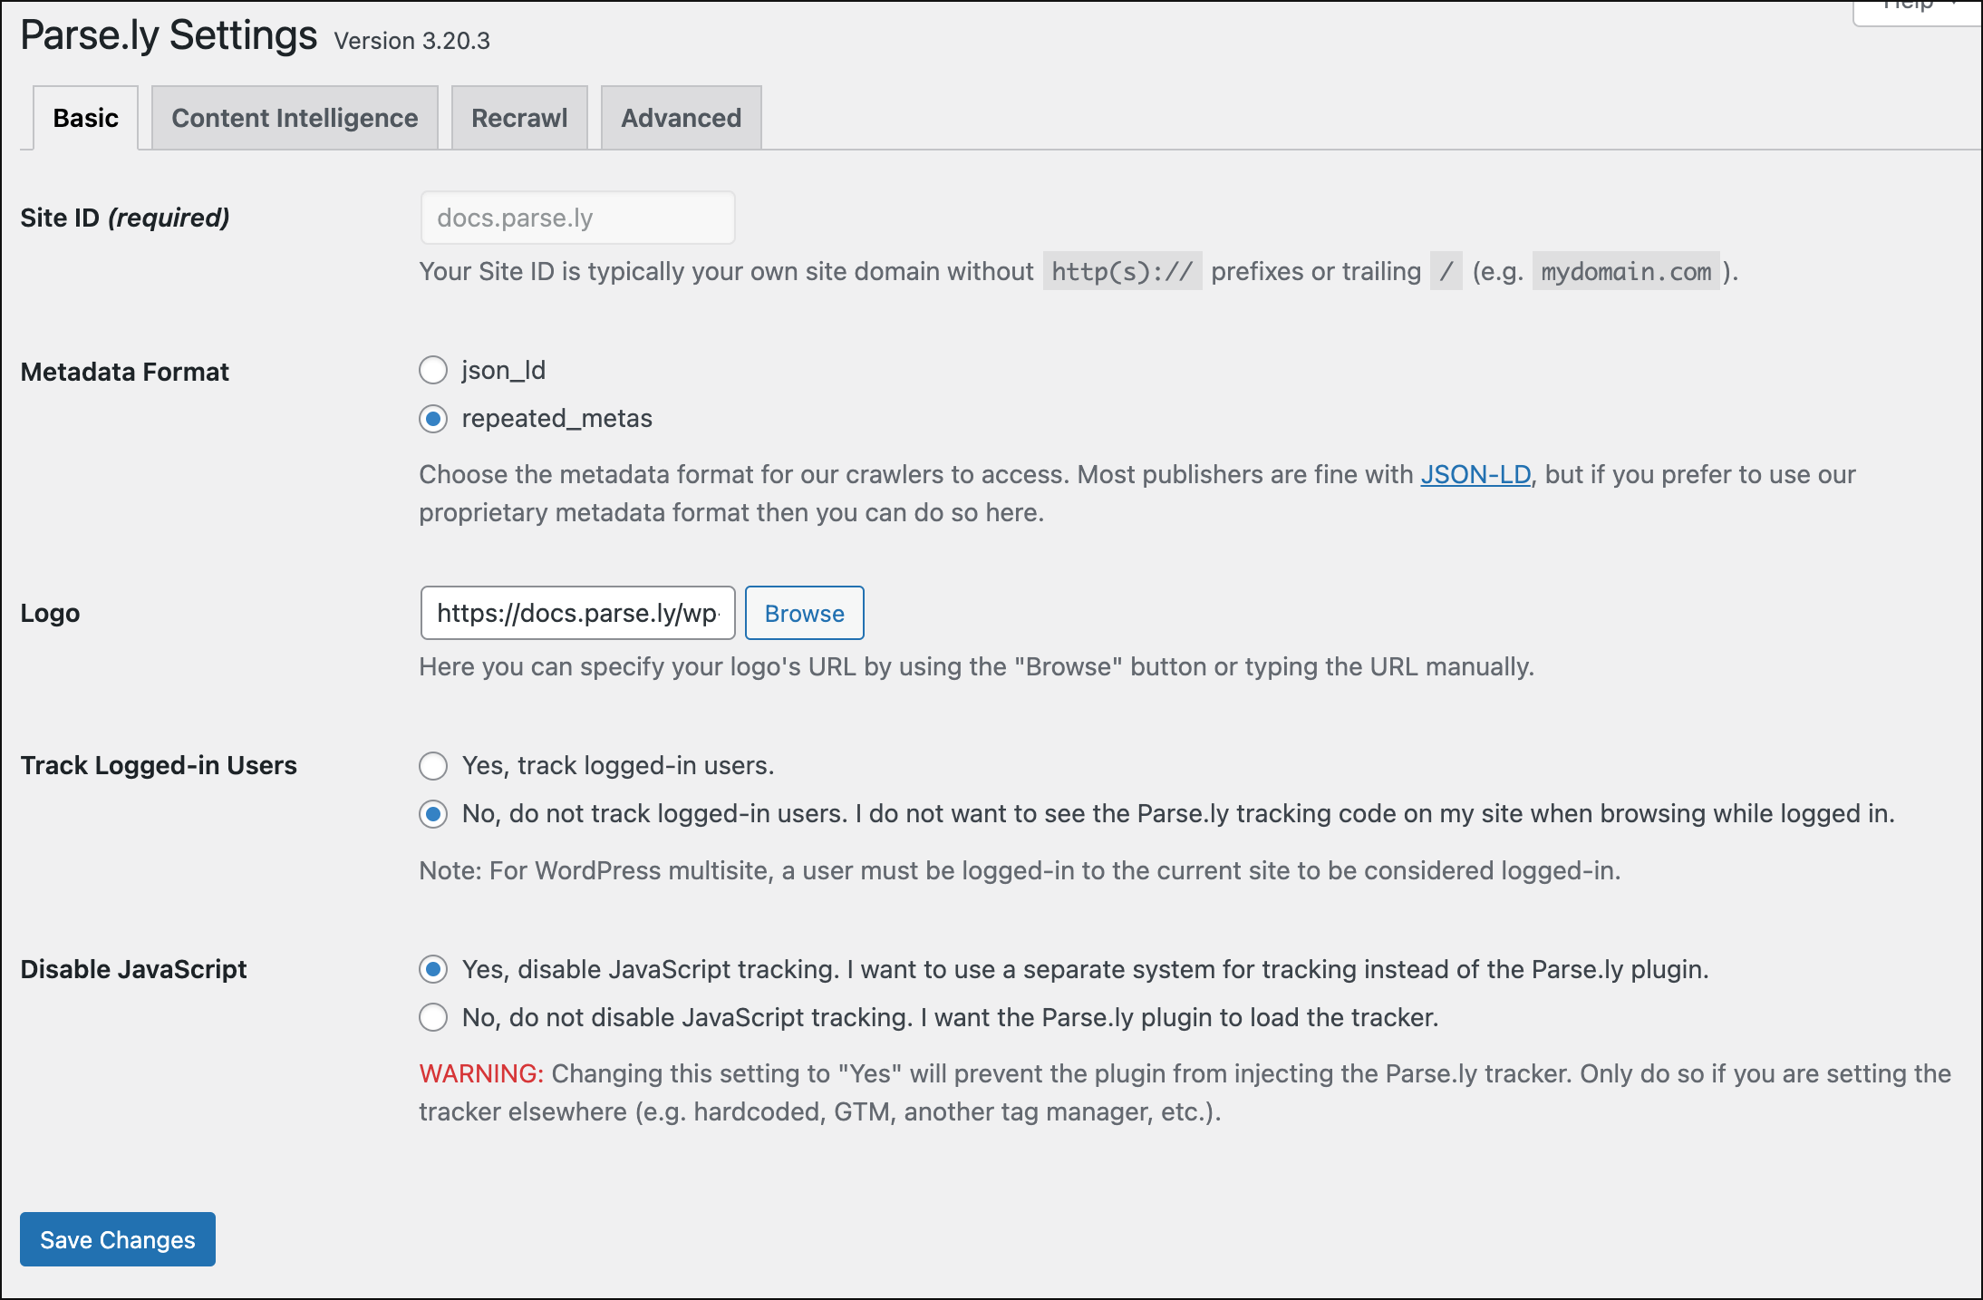The height and width of the screenshot is (1300, 1983).
Task: Switch to the Basic tab
Action: pyautogui.click(x=86, y=118)
